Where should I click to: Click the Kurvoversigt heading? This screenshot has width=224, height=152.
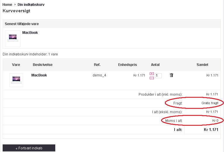pos(16,11)
